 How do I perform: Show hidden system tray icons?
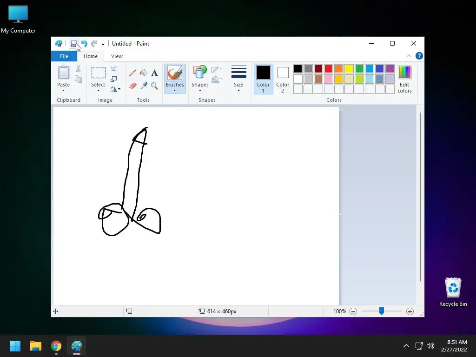click(406, 346)
